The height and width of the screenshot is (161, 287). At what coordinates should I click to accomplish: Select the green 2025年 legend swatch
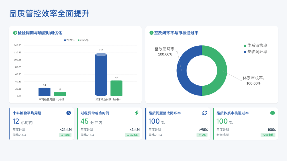click(79, 40)
